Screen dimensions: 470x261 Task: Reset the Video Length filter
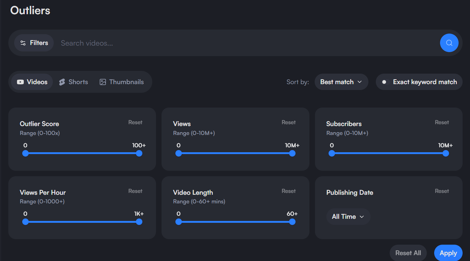288,191
